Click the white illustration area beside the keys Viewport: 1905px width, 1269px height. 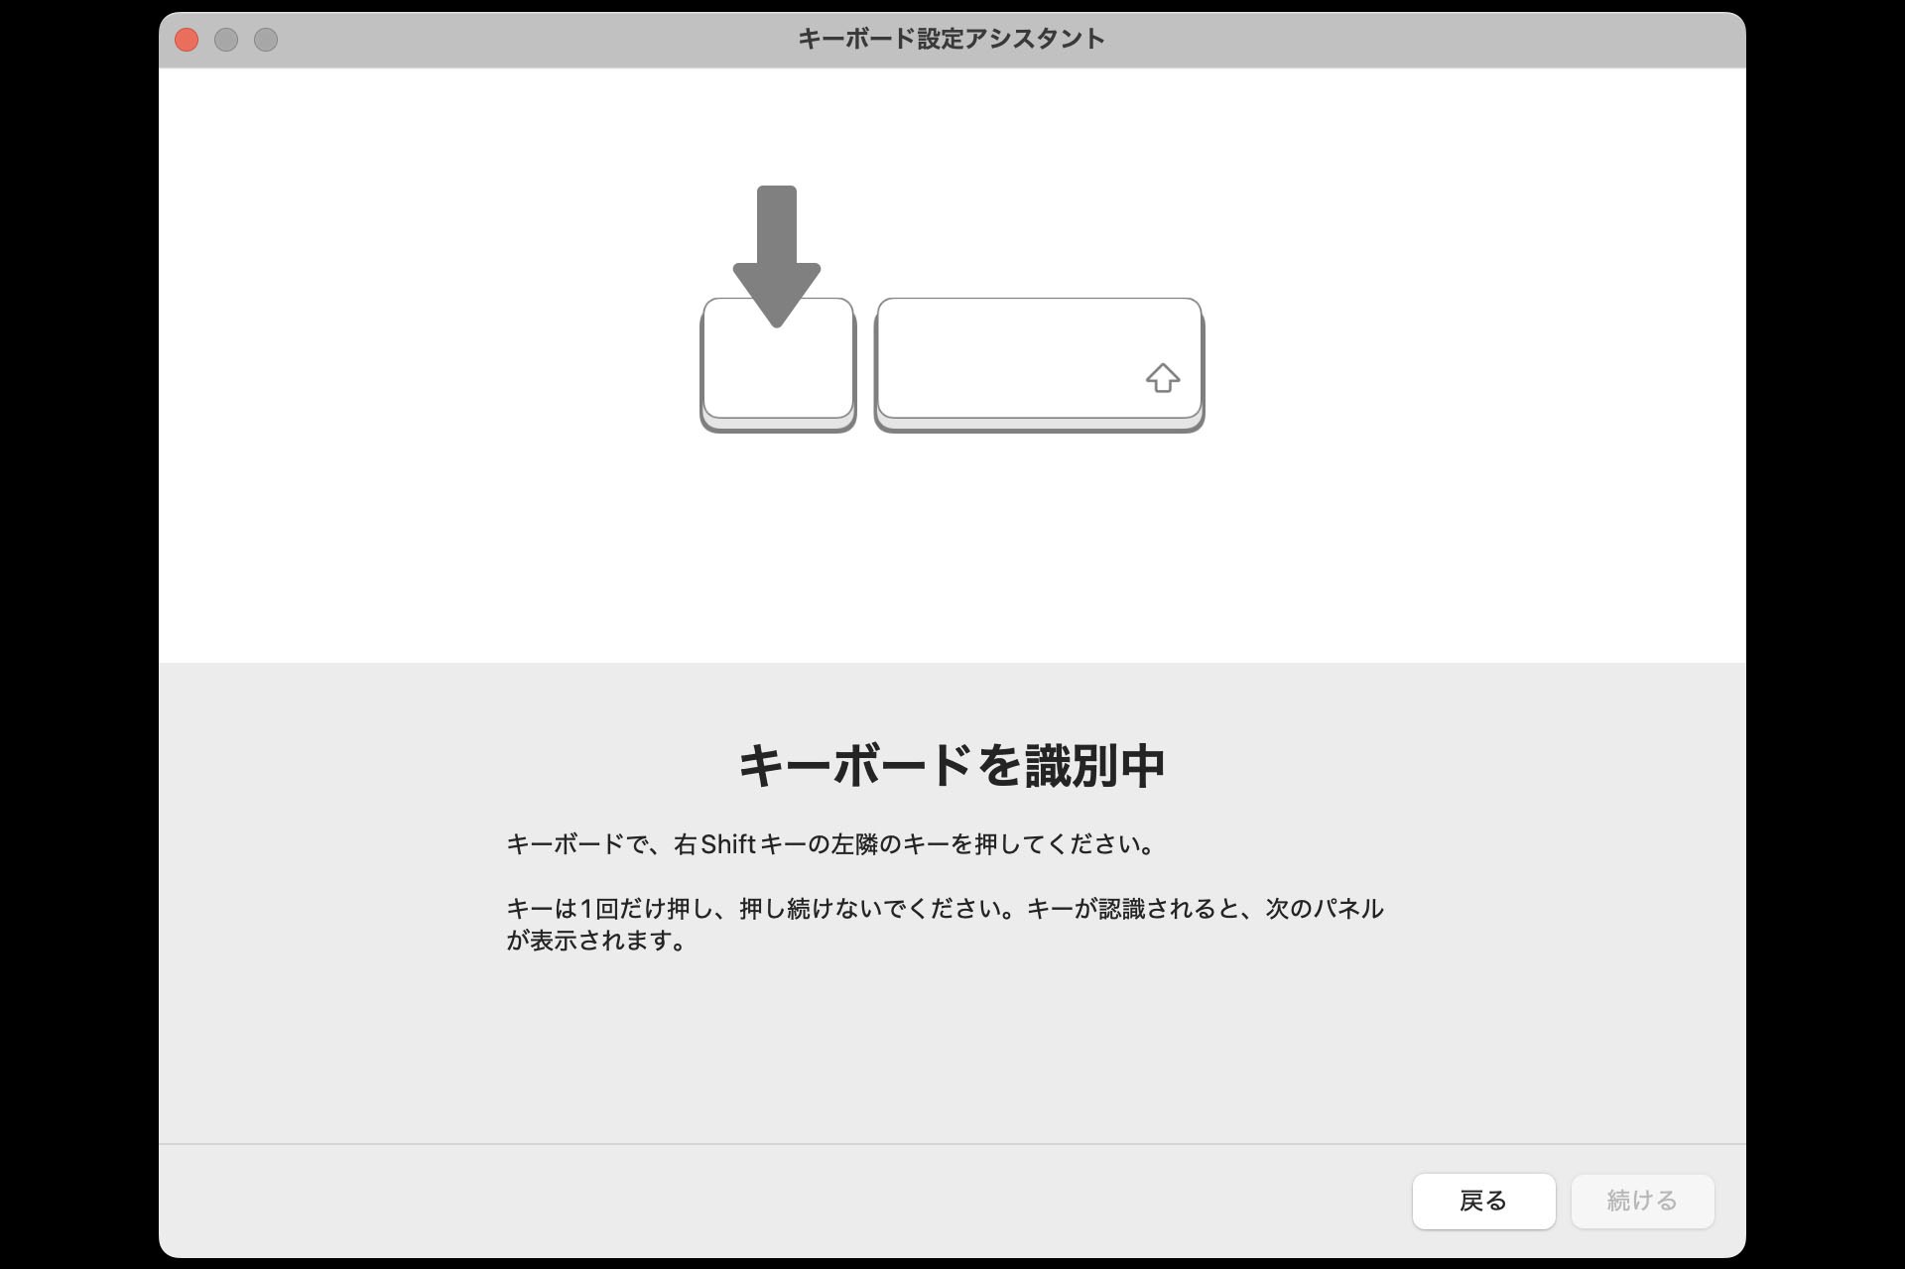[1468, 365]
